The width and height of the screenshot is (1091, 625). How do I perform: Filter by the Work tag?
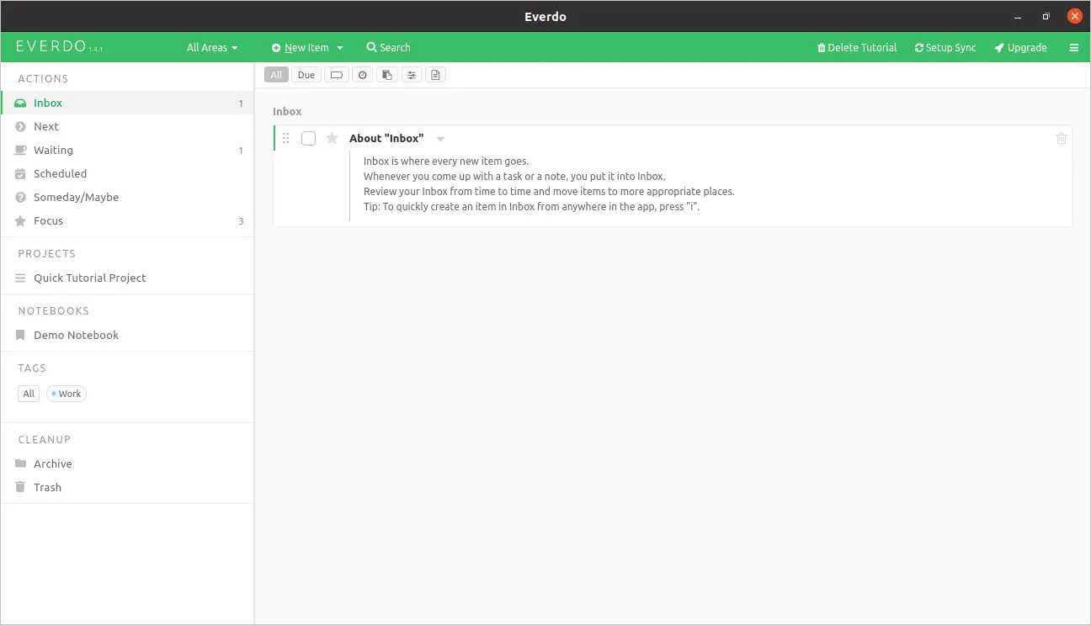[x=67, y=394]
